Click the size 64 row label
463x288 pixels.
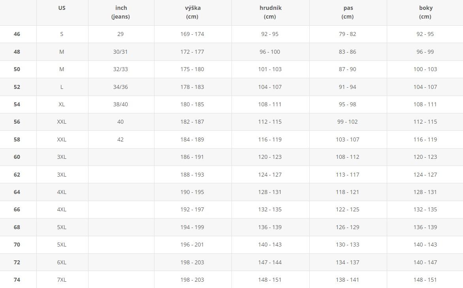click(x=17, y=192)
